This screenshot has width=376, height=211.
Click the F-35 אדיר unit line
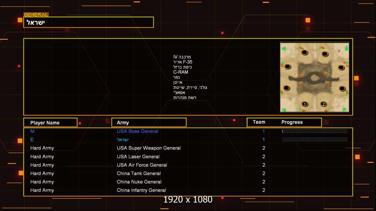pyautogui.click(x=183, y=62)
